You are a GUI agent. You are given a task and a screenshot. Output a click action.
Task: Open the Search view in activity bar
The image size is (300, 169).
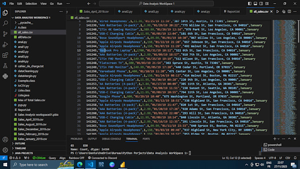(x=5, y=23)
